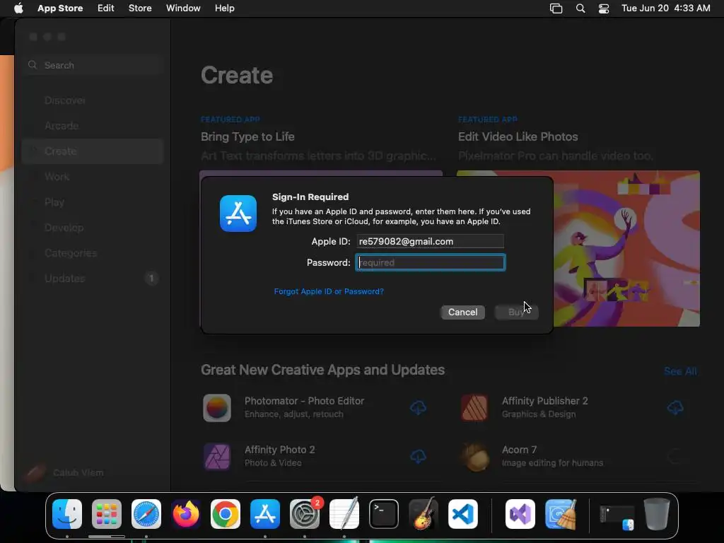Screen dimensions: 724x543
Task: Launch Firefox from the dock
Action: click(x=186, y=514)
